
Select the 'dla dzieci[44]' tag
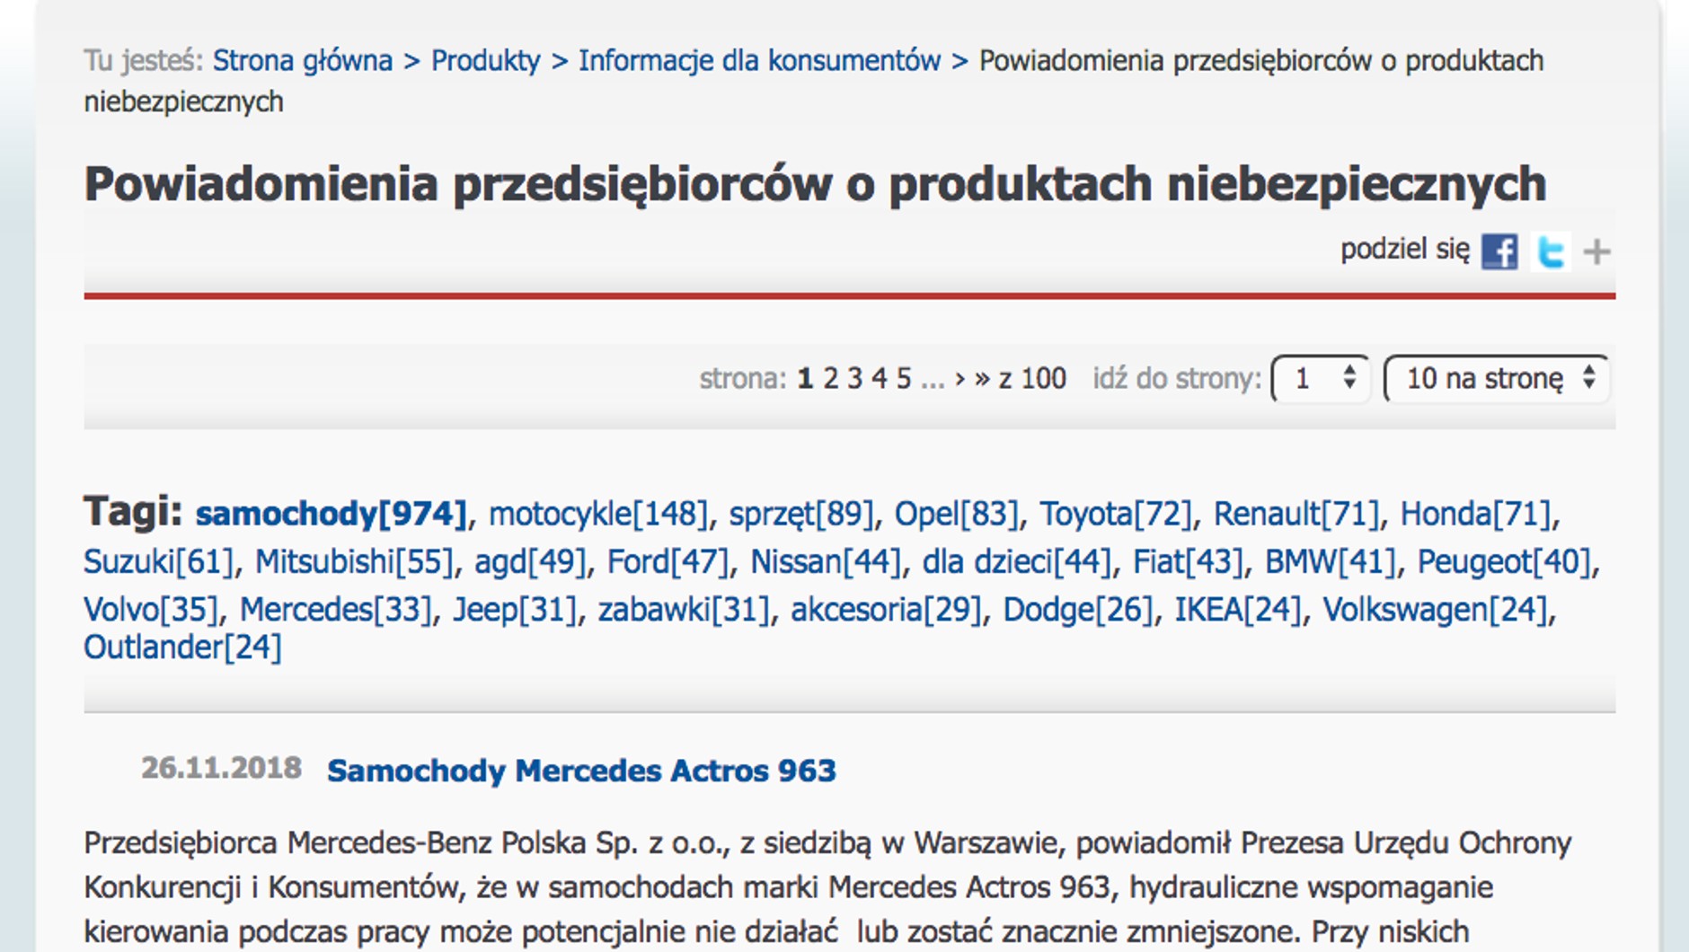(1016, 562)
